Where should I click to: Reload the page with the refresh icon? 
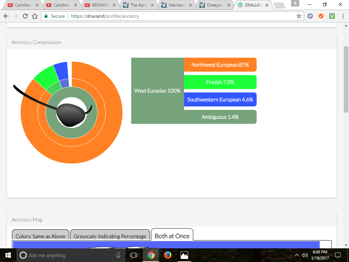[25, 16]
